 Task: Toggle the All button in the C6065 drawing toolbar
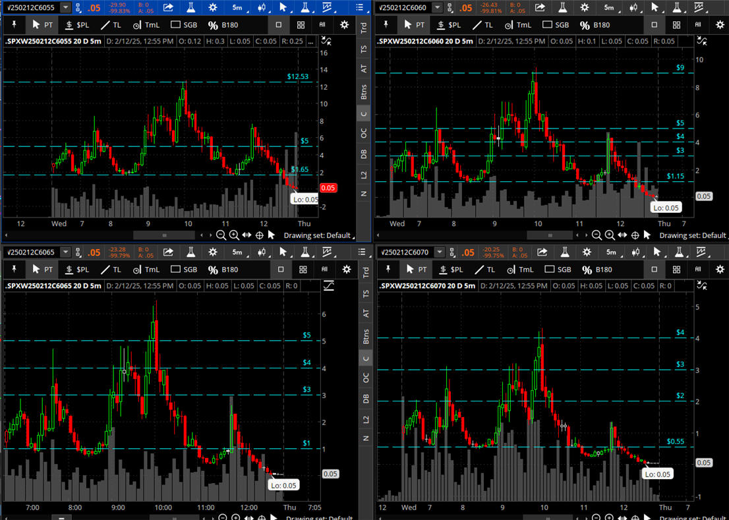click(324, 270)
